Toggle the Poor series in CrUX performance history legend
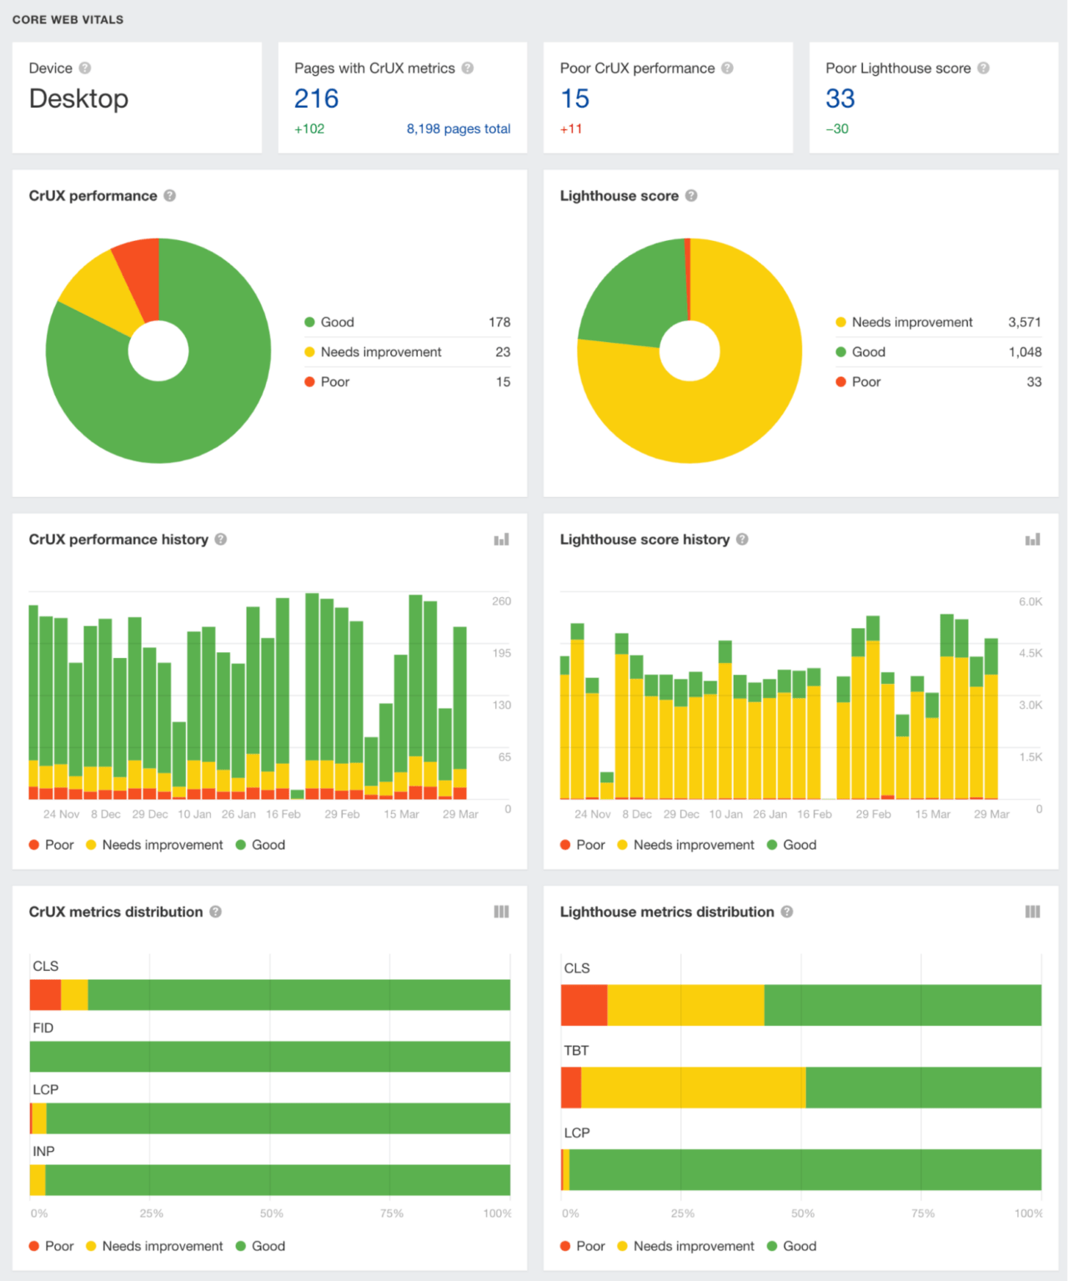The width and height of the screenshot is (1068, 1281). pos(51,845)
